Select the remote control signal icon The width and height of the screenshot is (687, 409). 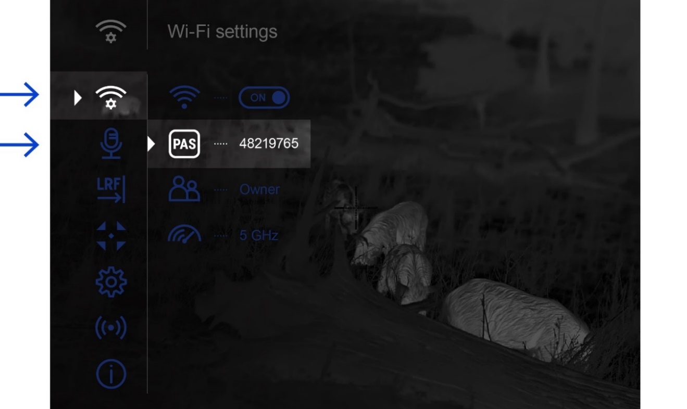111,328
